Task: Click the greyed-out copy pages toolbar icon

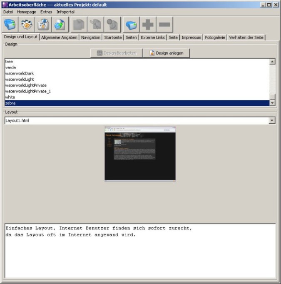Action: (x=79, y=25)
